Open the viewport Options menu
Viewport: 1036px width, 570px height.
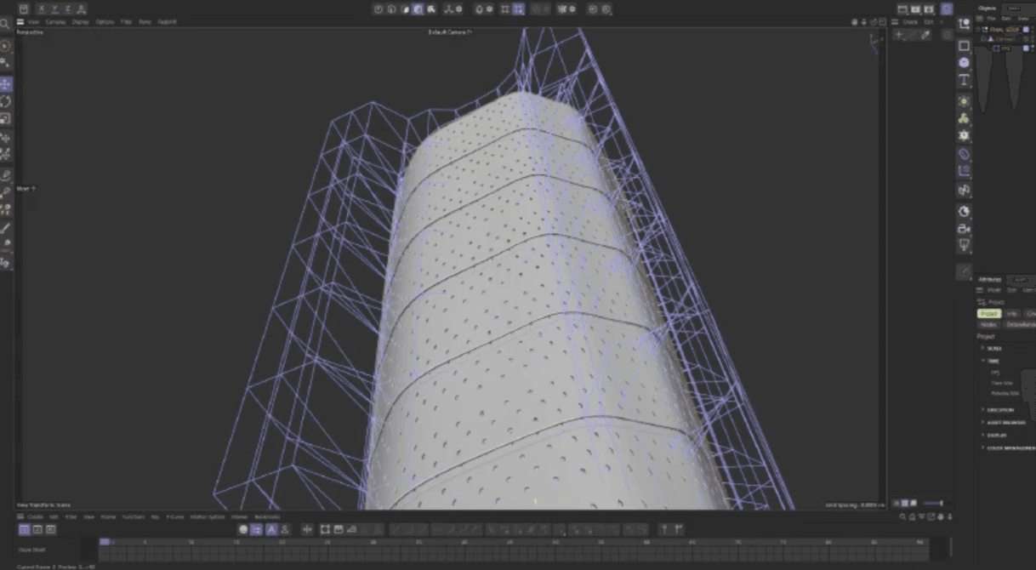point(105,21)
